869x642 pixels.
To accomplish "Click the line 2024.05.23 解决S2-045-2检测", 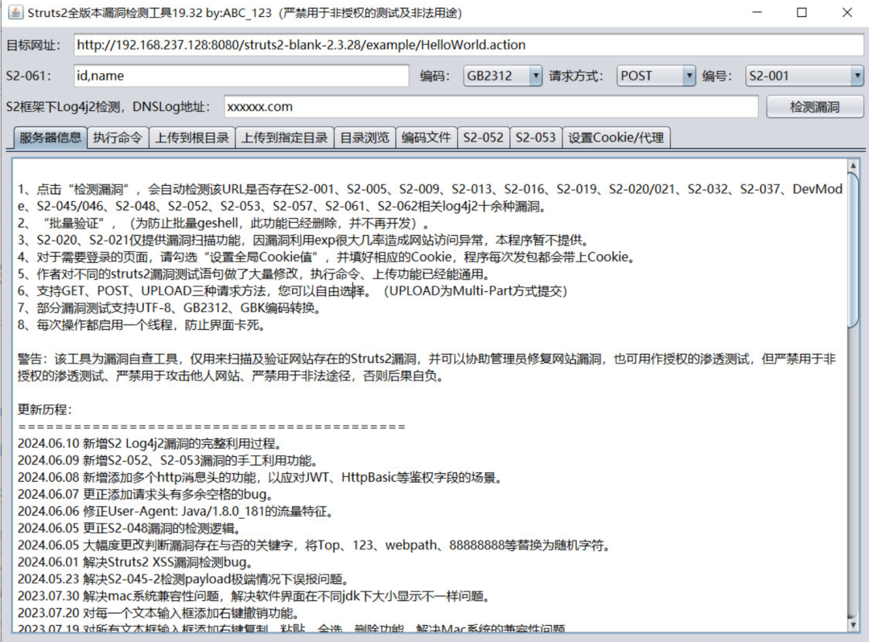I will pyautogui.click(x=183, y=579).
